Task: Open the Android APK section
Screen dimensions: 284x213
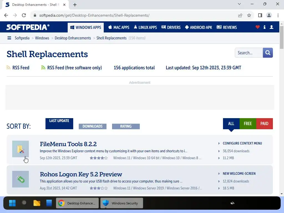Action: tap(199, 27)
